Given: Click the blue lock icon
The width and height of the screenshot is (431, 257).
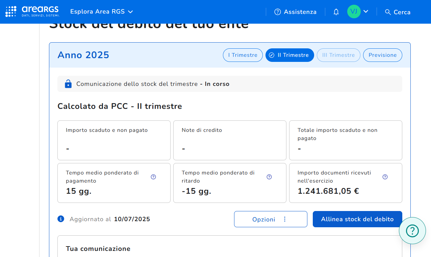Looking at the screenshot, I should (x=68, y=84).
